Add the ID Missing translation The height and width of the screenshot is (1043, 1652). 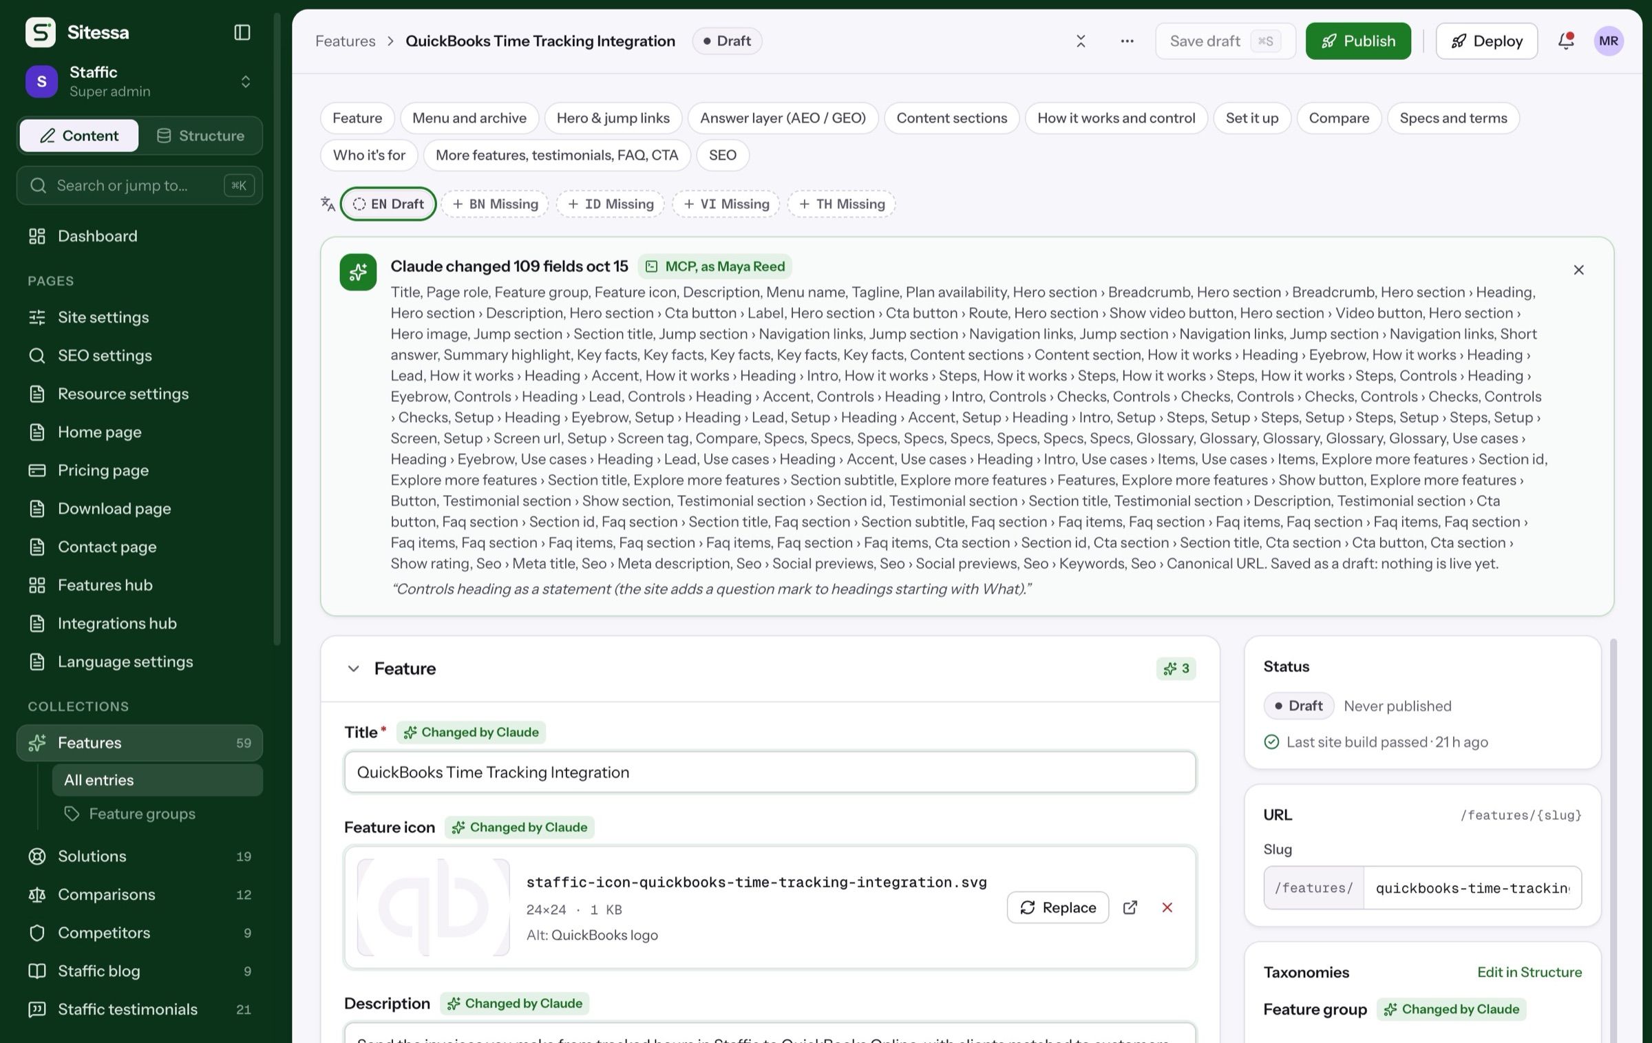(x=611, y=204)
